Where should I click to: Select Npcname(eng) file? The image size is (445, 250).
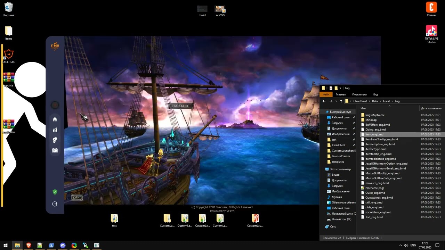pyautogui.click(x=375, y=188)
